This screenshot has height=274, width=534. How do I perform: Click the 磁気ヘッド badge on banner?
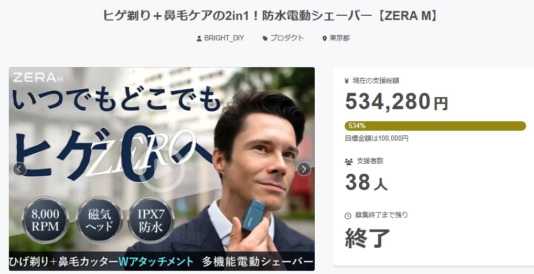[x=99, y=220]
